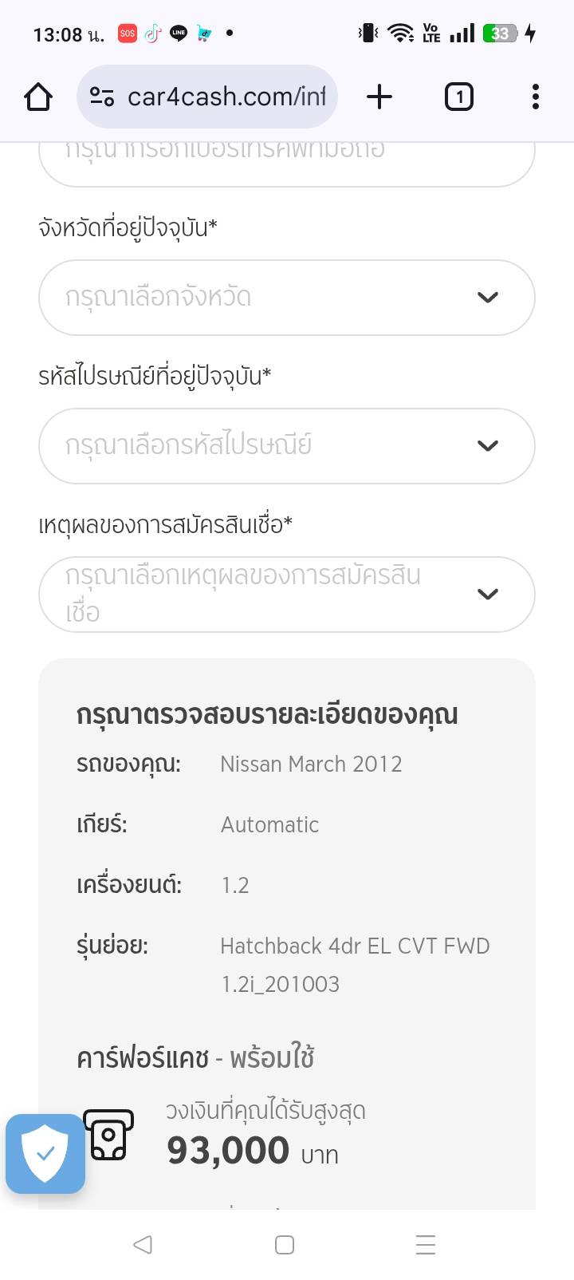
Task: Open the Android recent apps button
Action: pos(426,1245)
